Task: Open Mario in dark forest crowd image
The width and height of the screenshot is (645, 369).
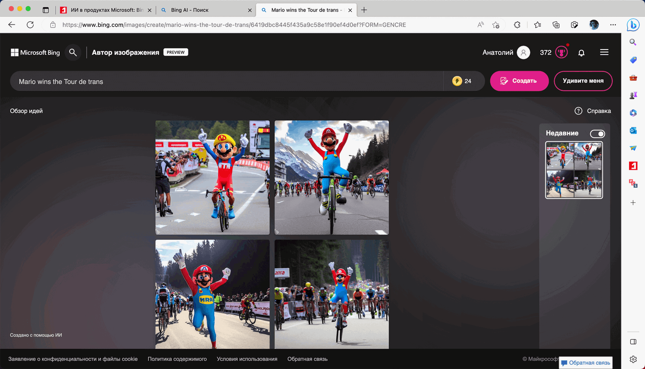Action: [x=332, y=294]
